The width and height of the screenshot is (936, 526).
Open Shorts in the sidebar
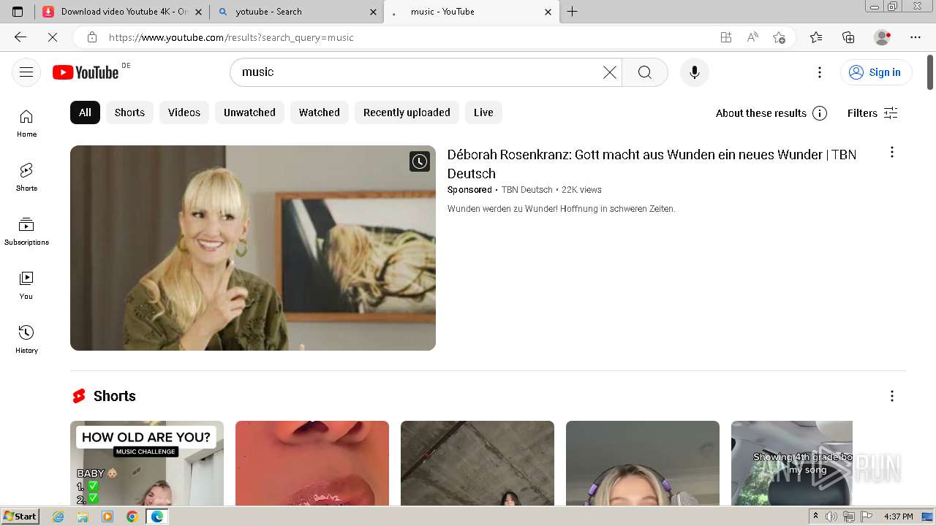pyautogui.click(x=26, y=178)
